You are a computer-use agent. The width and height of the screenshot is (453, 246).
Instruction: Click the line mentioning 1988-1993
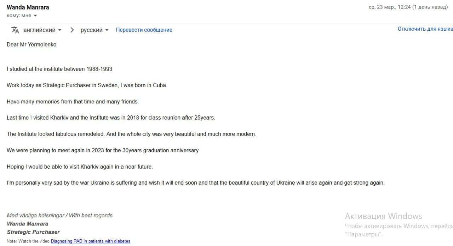click(x=59, y=69)
